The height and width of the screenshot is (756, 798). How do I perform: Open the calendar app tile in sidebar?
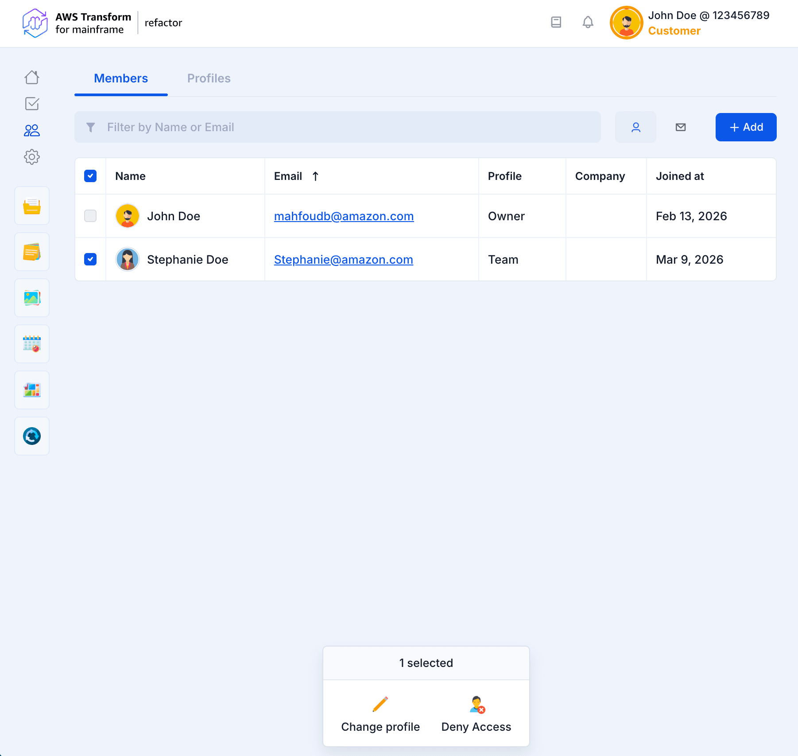coord(32,344)
